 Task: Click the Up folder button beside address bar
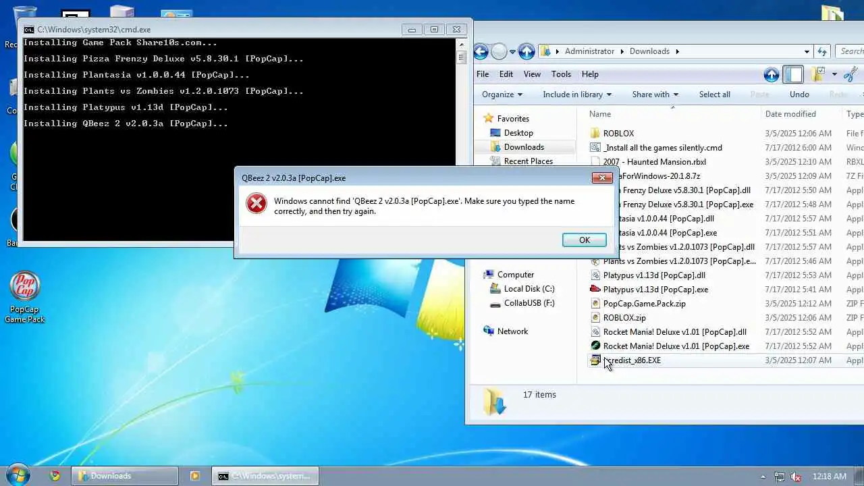pos(526,51)
